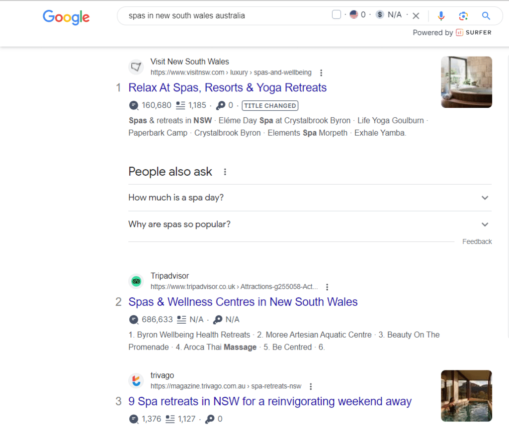The height and width of the screenshot is (431, 509).
Task: Click traffic icon beside 686,633
Action: 133,320
